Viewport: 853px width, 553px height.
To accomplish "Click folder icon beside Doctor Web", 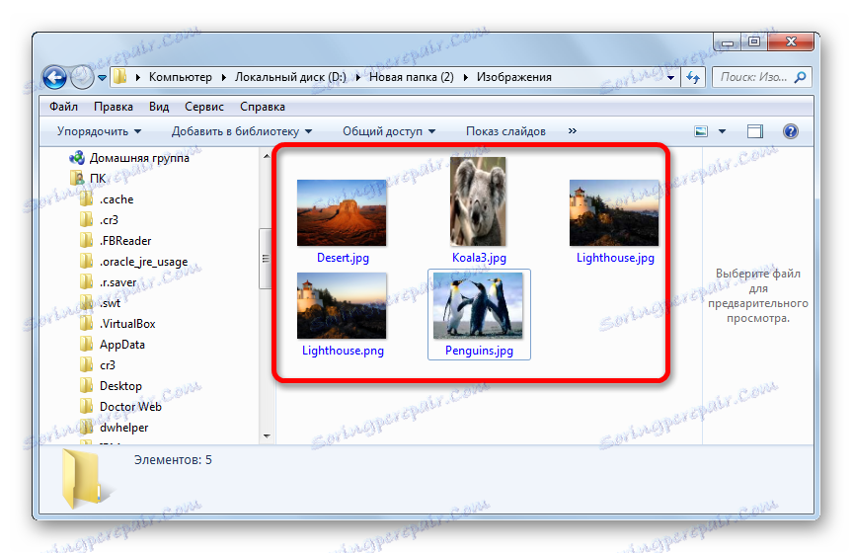I will point(87,406).
